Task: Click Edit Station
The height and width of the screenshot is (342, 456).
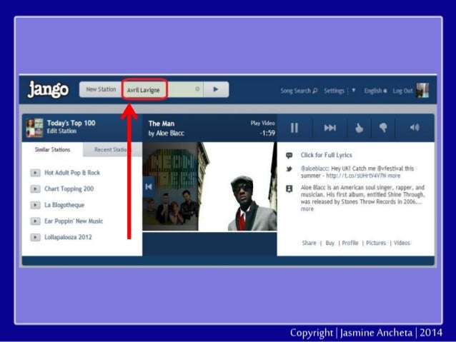Action: click(x=61, y=131)
